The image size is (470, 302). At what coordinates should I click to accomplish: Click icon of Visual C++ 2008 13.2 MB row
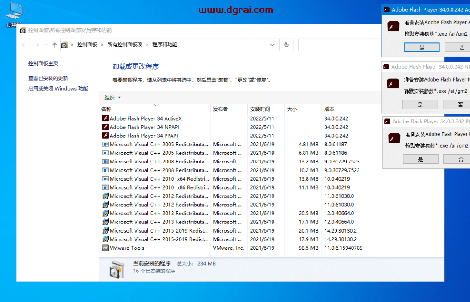[105, 161]
